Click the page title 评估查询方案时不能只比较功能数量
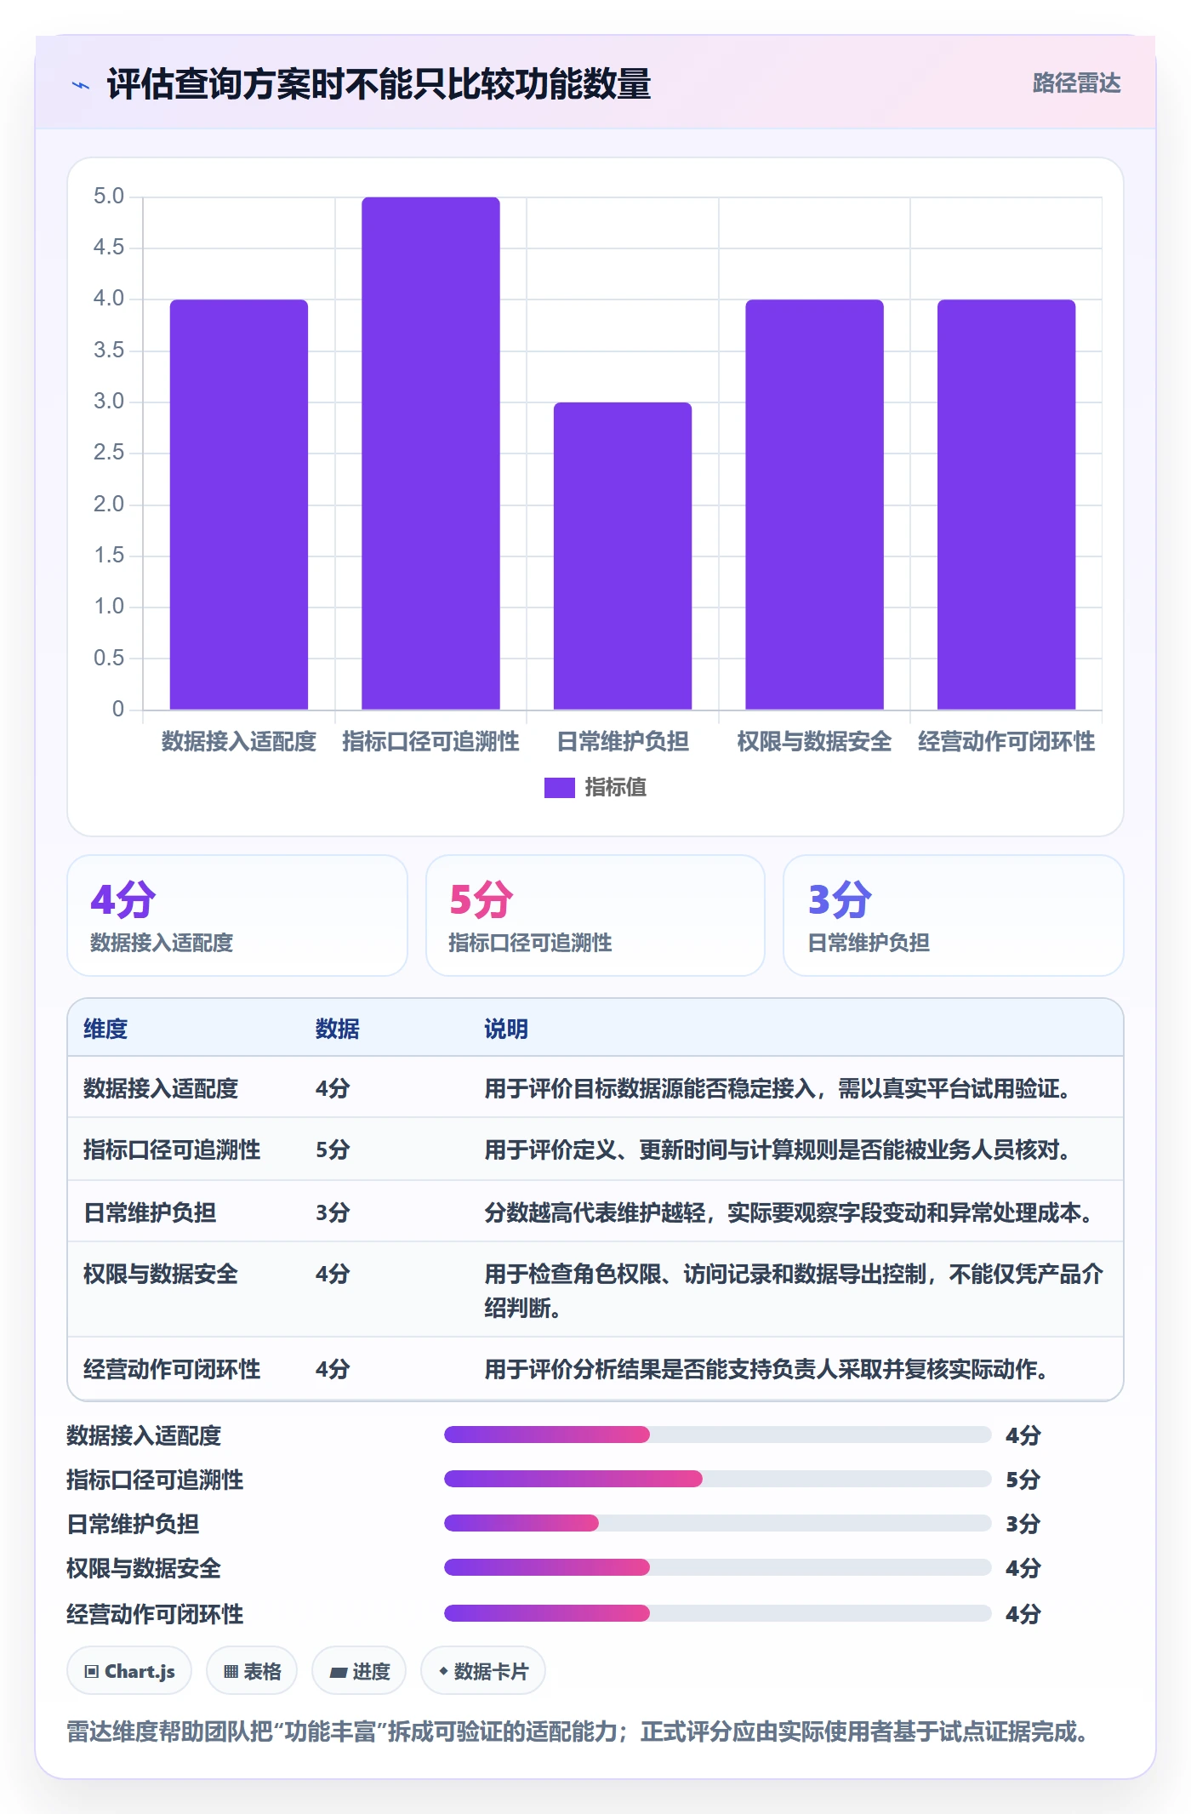The height and width of the screenshot is (1814, 1191). [x=379, y=84]
